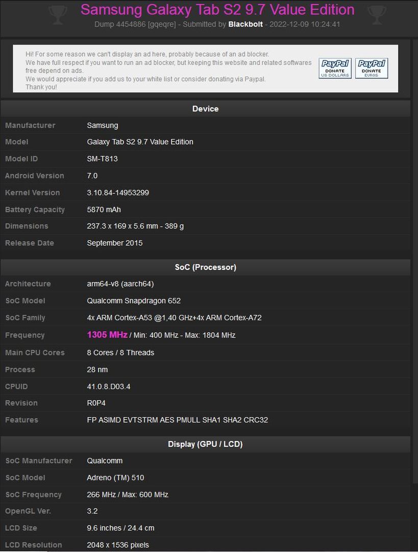Click the ad blocker notice message text
Screen dimensions: 418x552
coord(168,71)
